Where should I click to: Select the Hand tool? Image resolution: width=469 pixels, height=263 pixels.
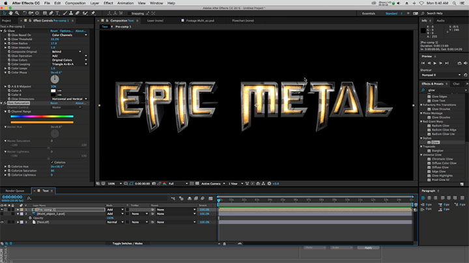point(11,13)
